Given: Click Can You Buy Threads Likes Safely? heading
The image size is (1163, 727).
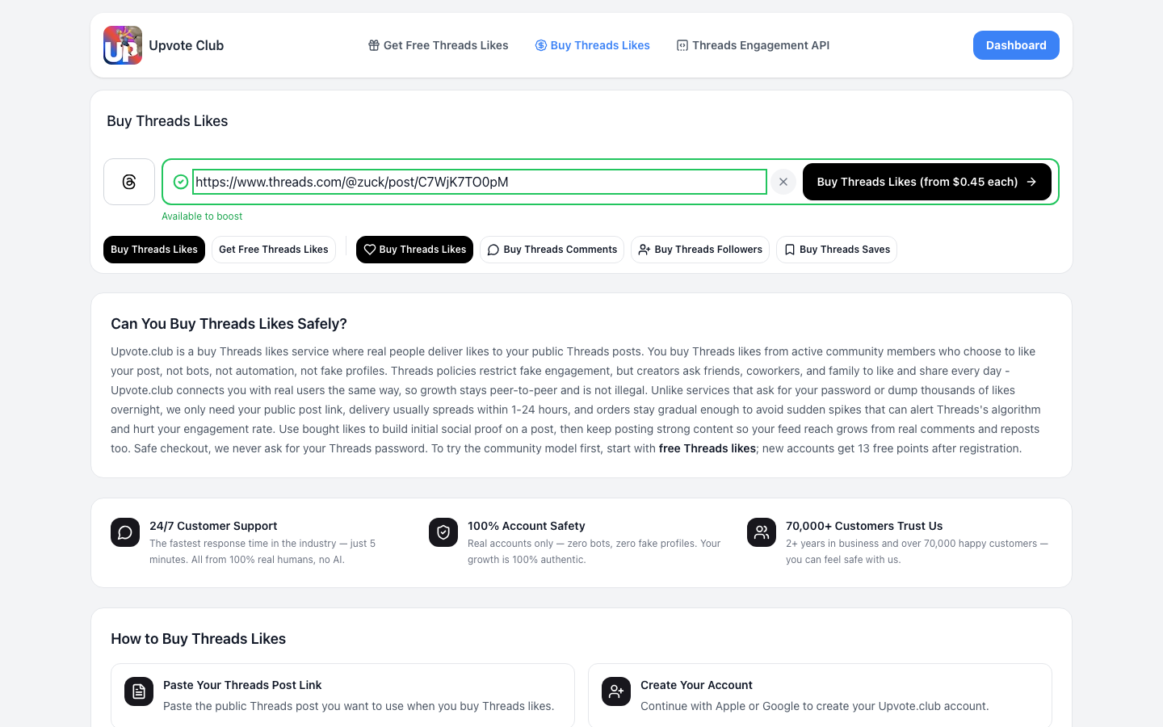Looking at the screenshot, I should [229, 324].
